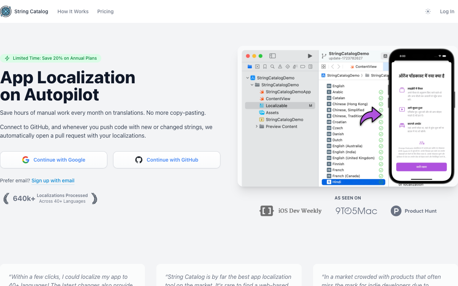This screenshot has height=286, width=458.
Task: Click the Log In link
Action: (x=447, y=11)
